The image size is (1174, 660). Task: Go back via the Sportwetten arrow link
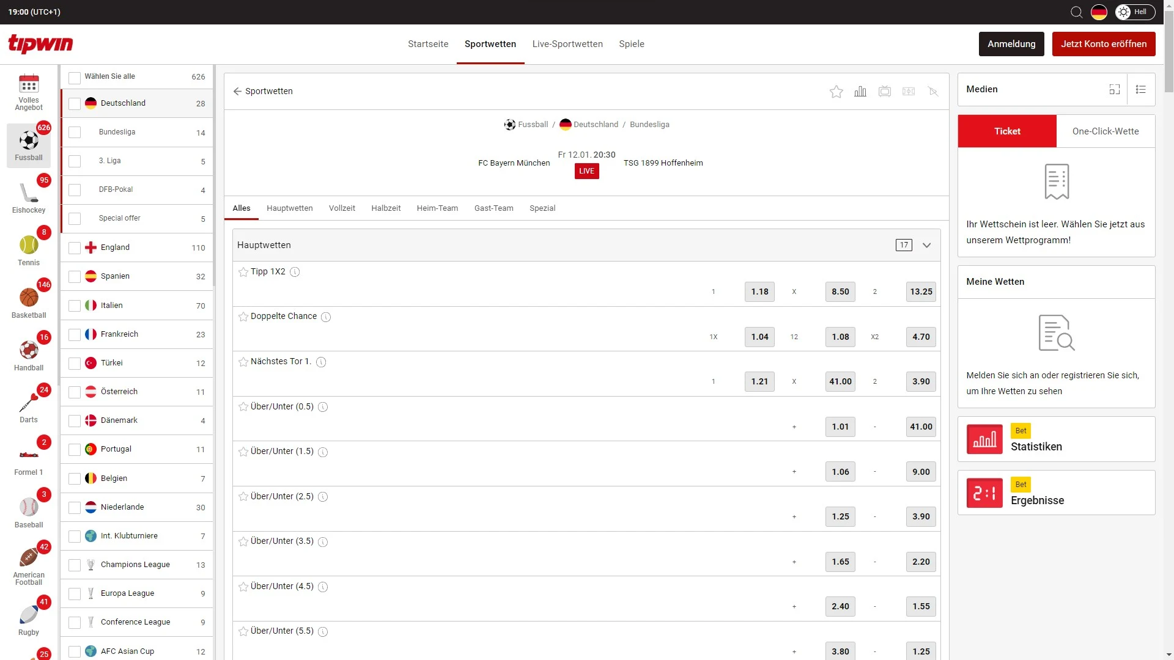coord(263,92)
